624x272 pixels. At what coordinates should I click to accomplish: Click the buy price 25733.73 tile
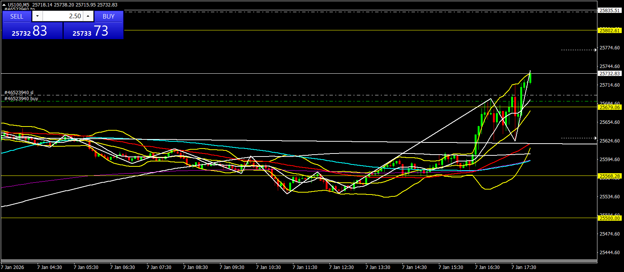[93, 31]
